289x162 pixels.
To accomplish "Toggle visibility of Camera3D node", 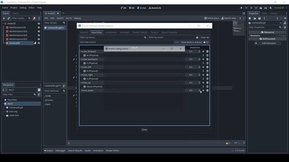I will [x=39, y=43].
